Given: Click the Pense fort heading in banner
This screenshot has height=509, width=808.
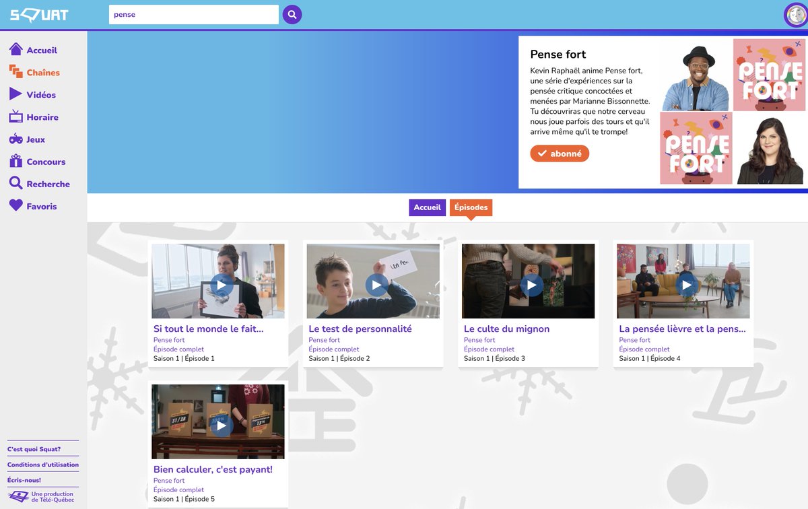Looking at the screenshot, I should point(558,55).
